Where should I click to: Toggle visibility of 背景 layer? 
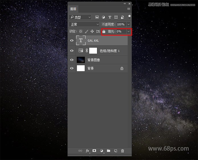coord(72,68)
